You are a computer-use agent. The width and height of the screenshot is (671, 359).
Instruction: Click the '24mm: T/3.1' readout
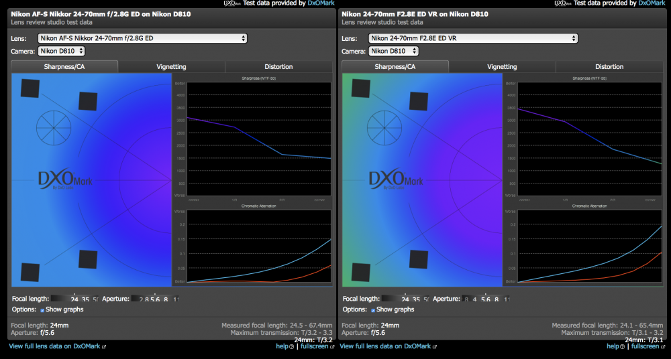(x=644, y=340)
